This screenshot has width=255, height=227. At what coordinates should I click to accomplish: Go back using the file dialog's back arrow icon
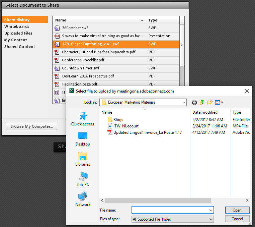[x=194, y=102]
